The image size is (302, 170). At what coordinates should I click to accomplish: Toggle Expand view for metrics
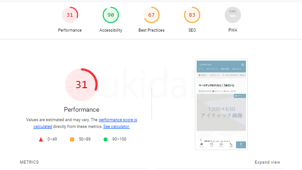pyautogui.click(x=267, y=162)
